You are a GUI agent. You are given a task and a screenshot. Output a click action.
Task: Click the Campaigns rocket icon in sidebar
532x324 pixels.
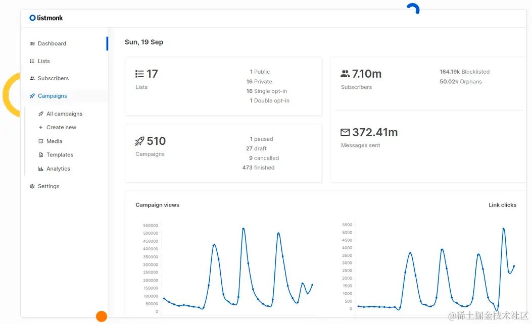pyautogui.click(x=32, y=96)
